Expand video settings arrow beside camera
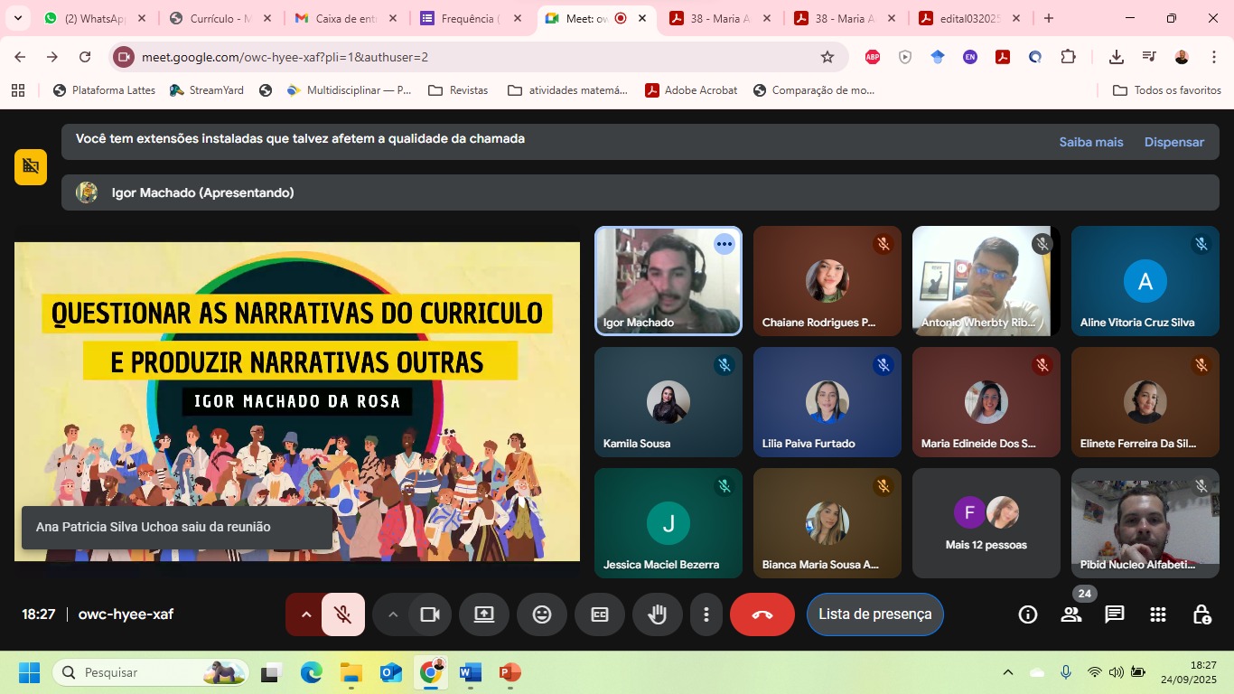 pyautogui.click(x=393, y=614)
